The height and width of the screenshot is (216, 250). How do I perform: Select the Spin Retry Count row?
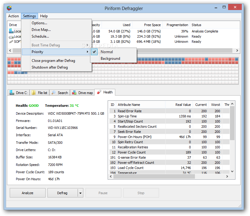tap(169, 142)
